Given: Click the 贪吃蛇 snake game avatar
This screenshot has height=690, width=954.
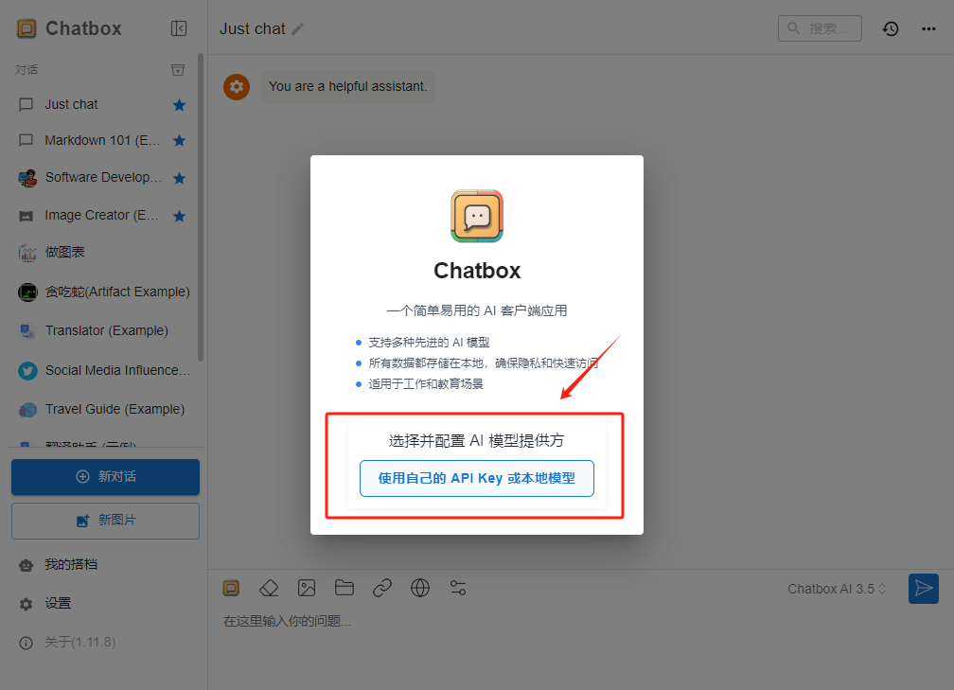Looking at the screenshot, I should coord(27,292).
